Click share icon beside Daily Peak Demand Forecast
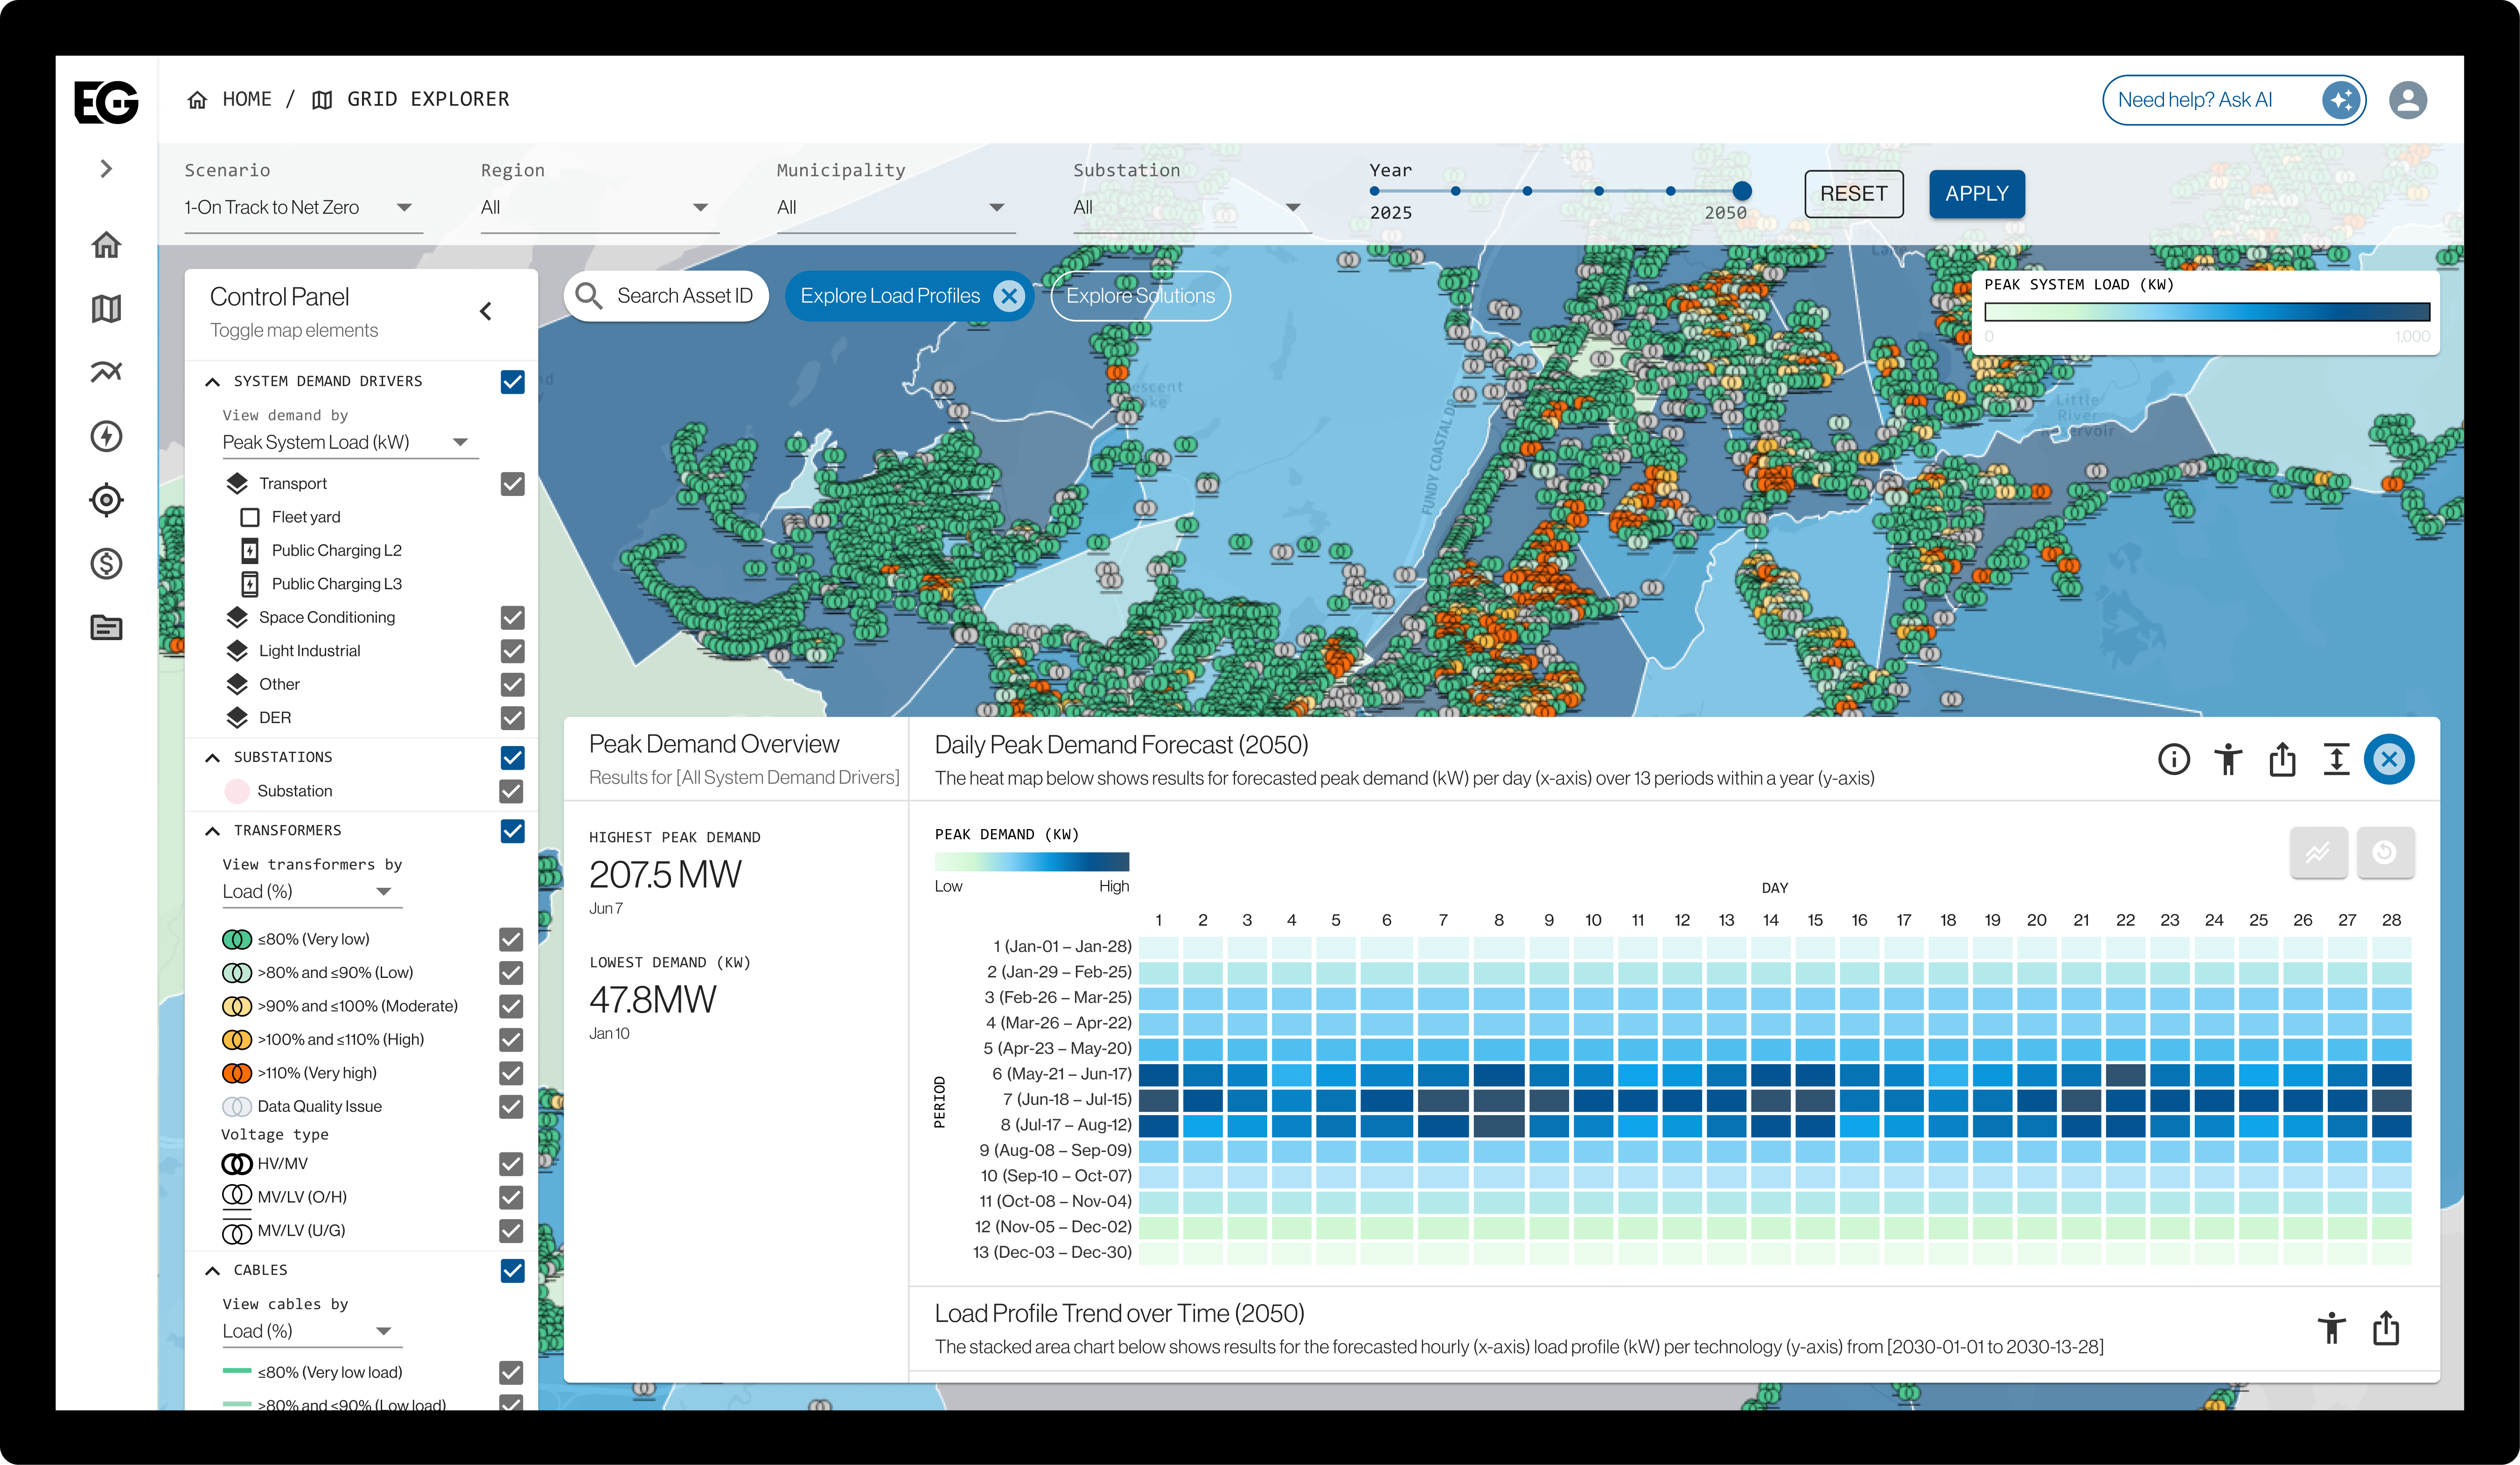 pyautogui.click(x=2282, y=760)
